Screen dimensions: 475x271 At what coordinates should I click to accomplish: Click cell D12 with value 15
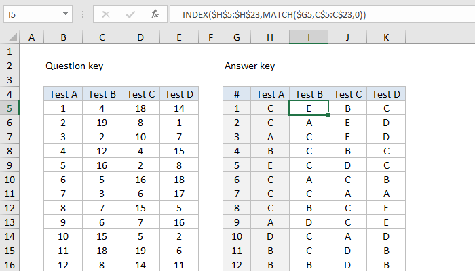pos(140,208)
